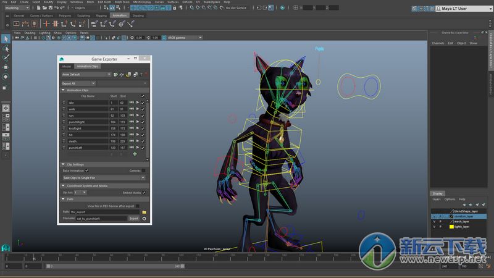The width and height of the screenshot is (494, 278).
Task: Activate the Move tool
Action: click(6, 67)
